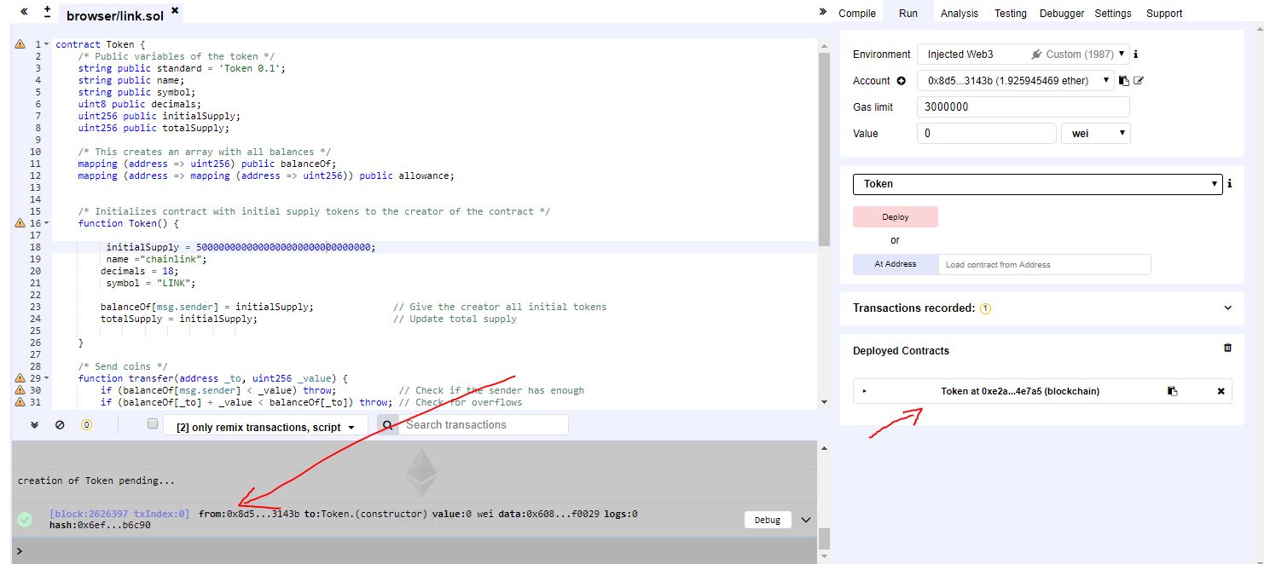Click the warning icon on line 29
The height and width of the screenshot is (564, 1264).
pos(20,378)
